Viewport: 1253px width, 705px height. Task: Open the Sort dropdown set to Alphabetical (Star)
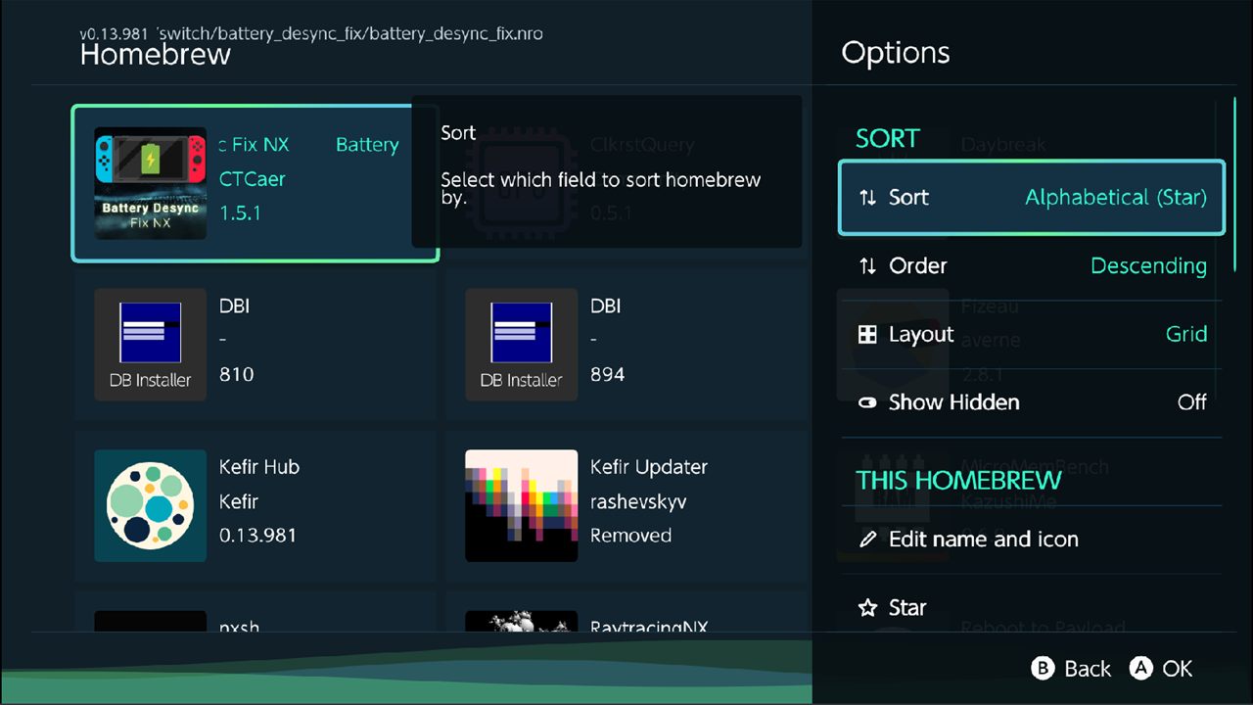point(1032,198)
